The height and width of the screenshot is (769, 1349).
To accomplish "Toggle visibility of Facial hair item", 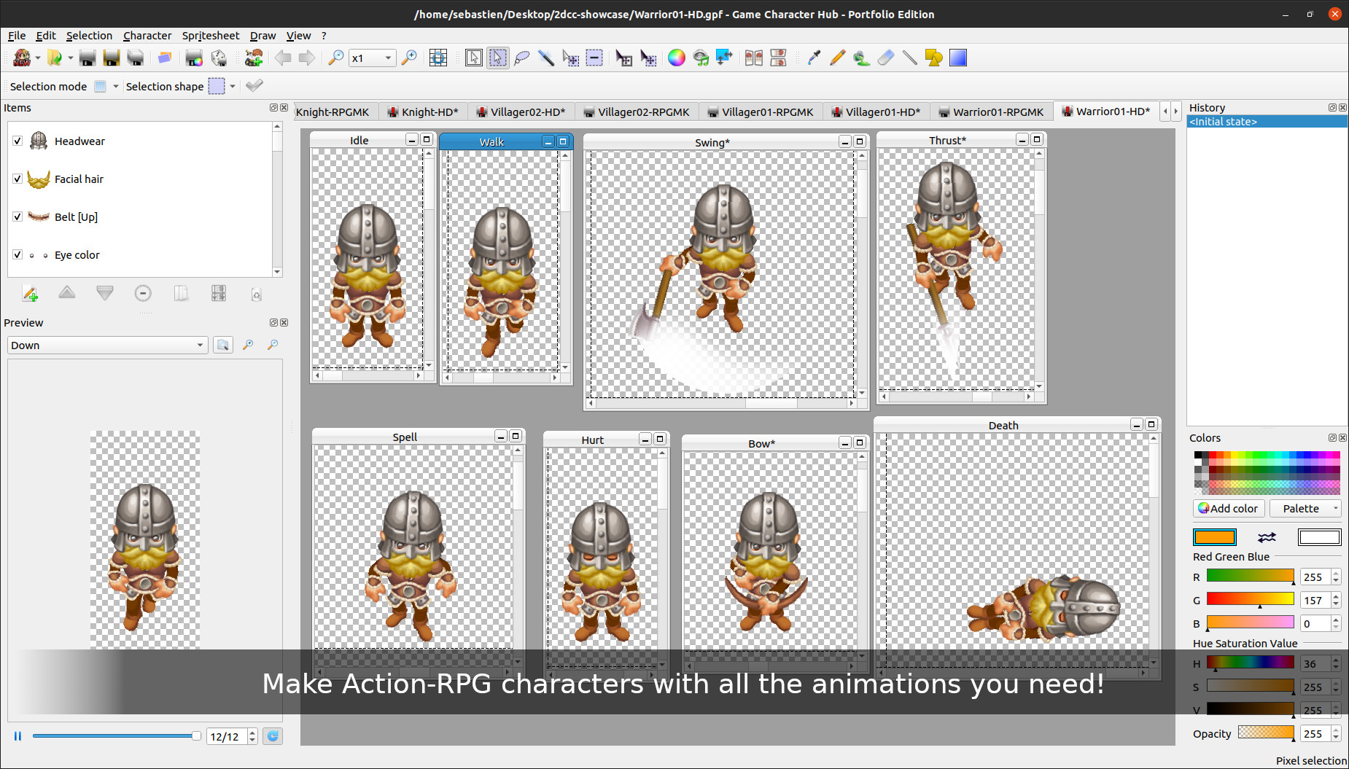I will (18, 179).
